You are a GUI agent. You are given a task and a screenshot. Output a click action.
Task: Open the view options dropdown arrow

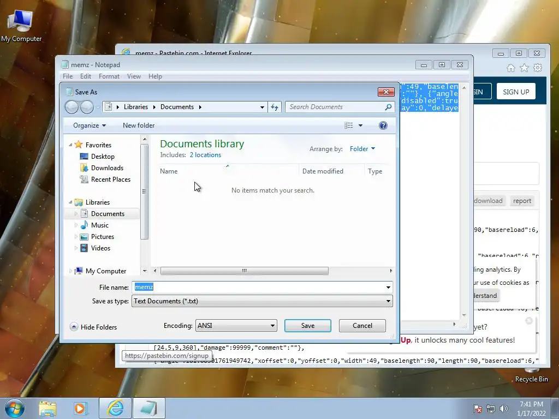point(360,125)
